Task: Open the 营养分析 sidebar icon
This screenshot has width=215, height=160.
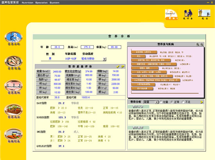Action: (x=13, y=37)
